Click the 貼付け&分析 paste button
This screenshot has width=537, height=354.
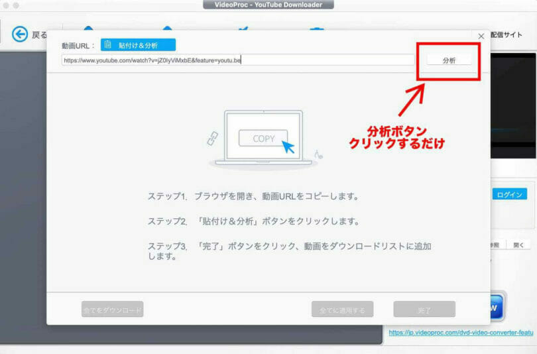138,45
